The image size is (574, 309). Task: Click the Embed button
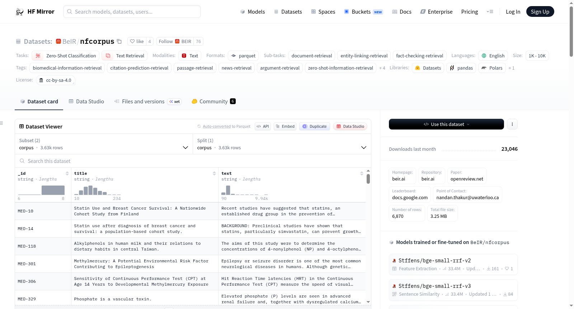point(285,126)
